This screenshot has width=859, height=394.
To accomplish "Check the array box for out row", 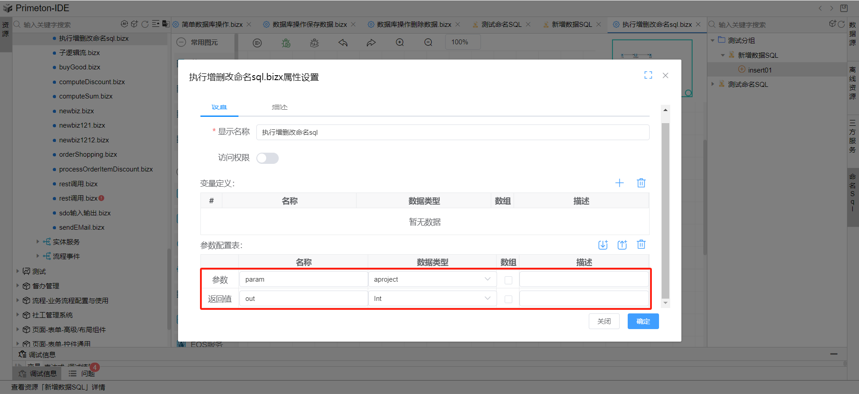I will point(508,299).
